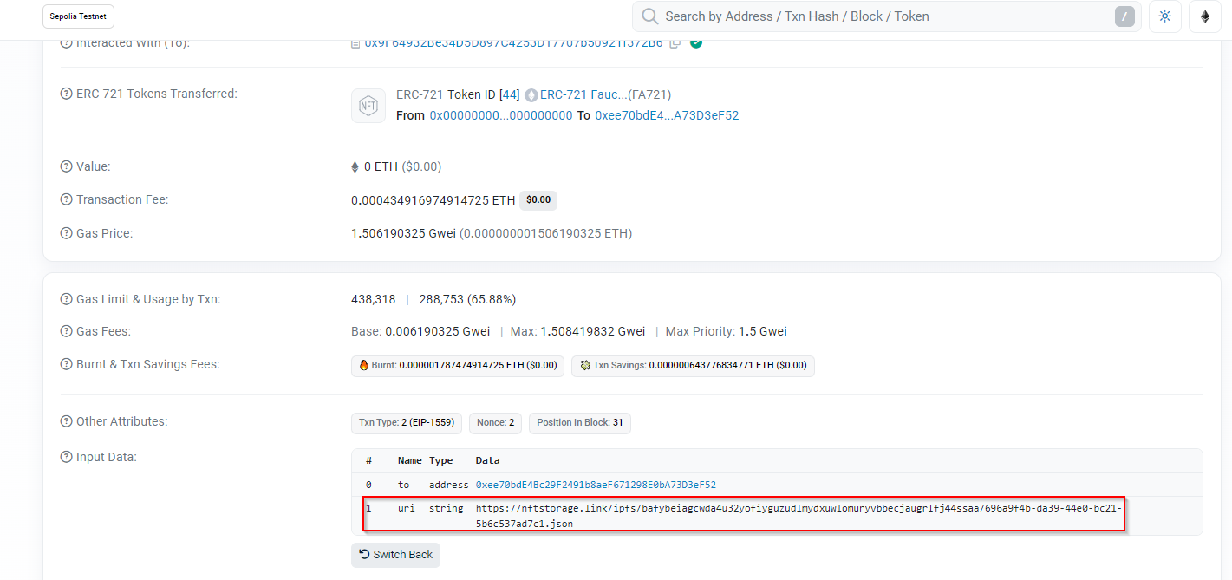Image resolution: width=1232 pixels, height=580 pixels.
Task: Click the NFT thumbnail image
Action: pos(368,106)
